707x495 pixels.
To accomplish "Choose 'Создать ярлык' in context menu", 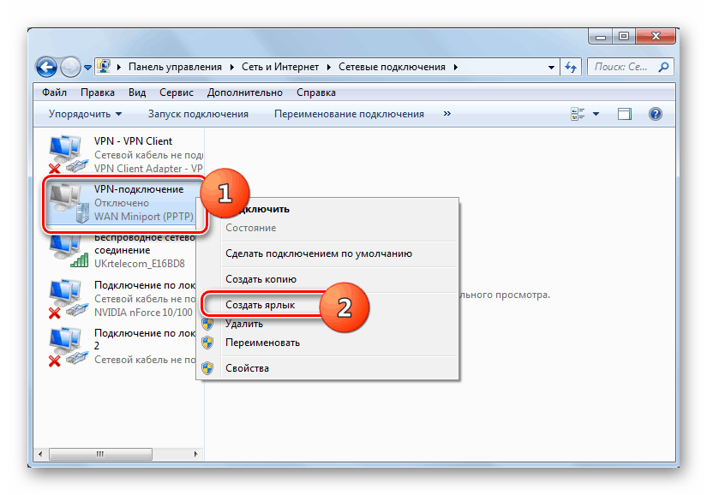I will coord(327,306).
